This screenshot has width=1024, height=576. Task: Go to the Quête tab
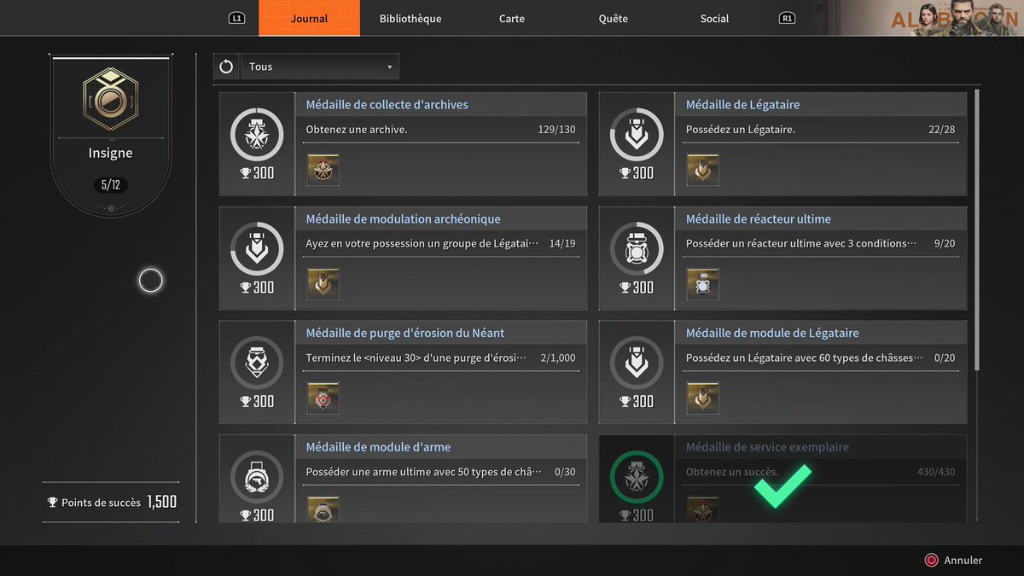tap(613, 19)
